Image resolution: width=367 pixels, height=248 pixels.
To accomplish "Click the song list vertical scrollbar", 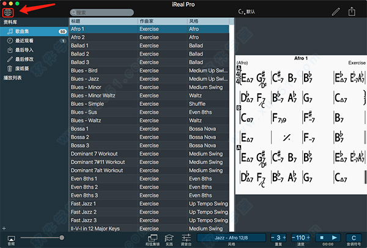I will (232, 128).
